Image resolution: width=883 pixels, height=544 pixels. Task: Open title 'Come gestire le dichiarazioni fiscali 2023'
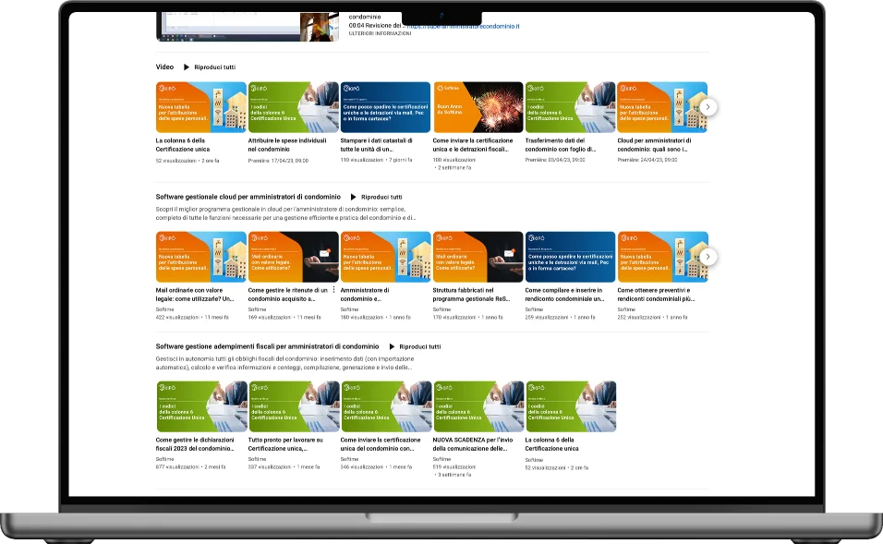tap(195, 444)
